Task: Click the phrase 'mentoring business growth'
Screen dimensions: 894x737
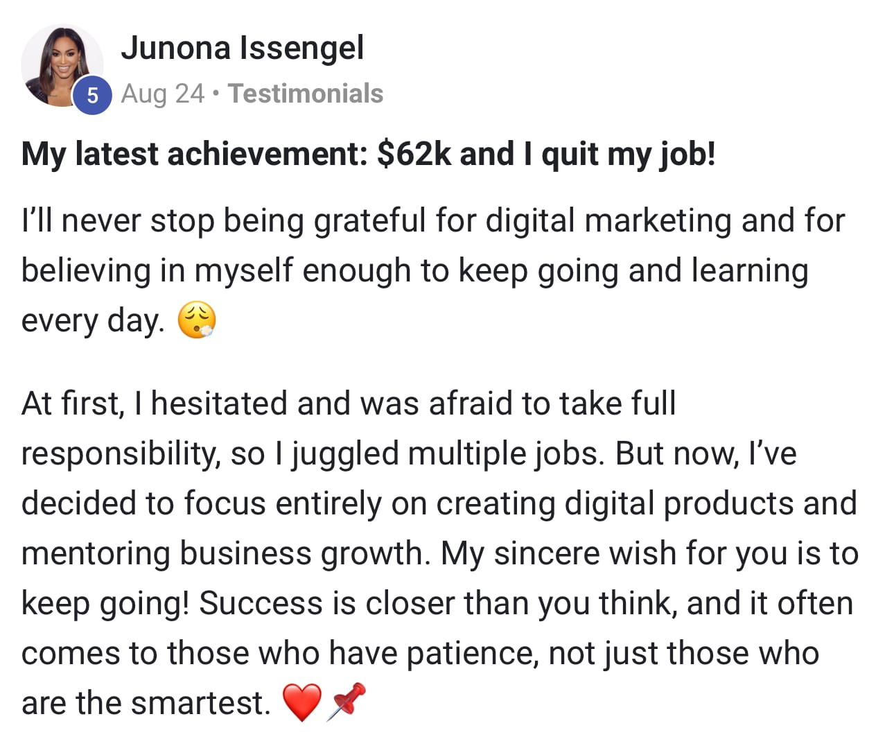Action: click(x=222, y=553)
